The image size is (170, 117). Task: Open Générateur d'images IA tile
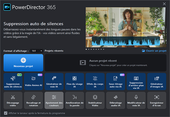coord(157,81)
